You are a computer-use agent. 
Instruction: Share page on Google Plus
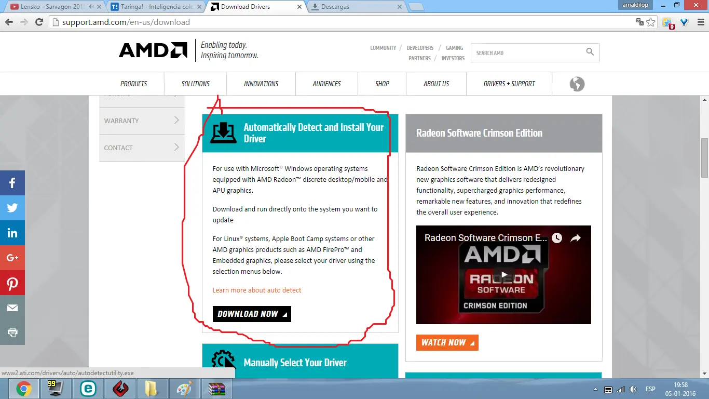(12, 258)
